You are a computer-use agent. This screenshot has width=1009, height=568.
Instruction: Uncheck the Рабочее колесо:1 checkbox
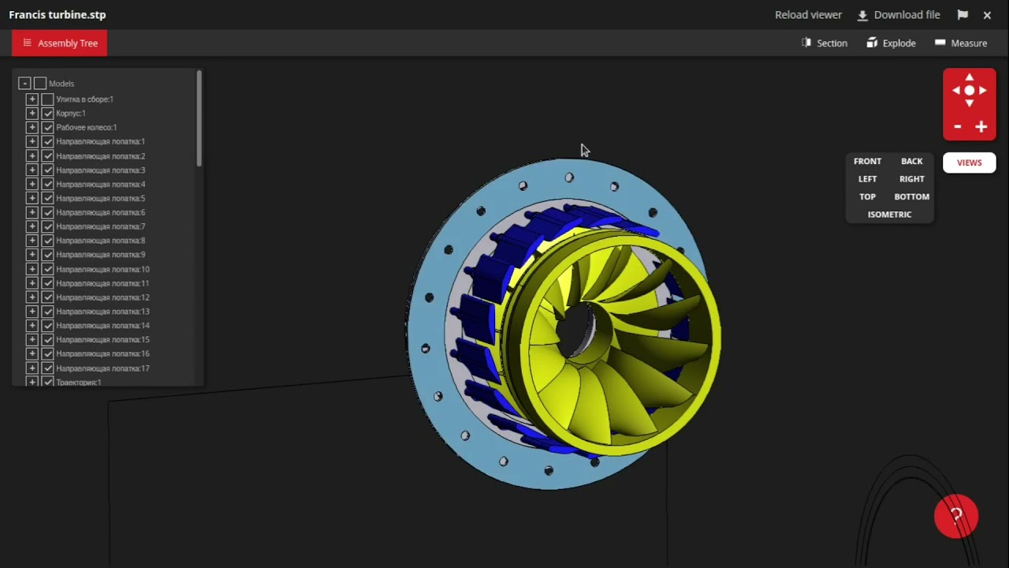click(x=47, y=127)
